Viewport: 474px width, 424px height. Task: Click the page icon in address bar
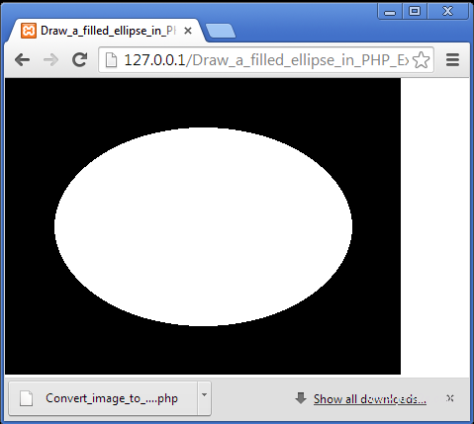[x=111, y=60]
